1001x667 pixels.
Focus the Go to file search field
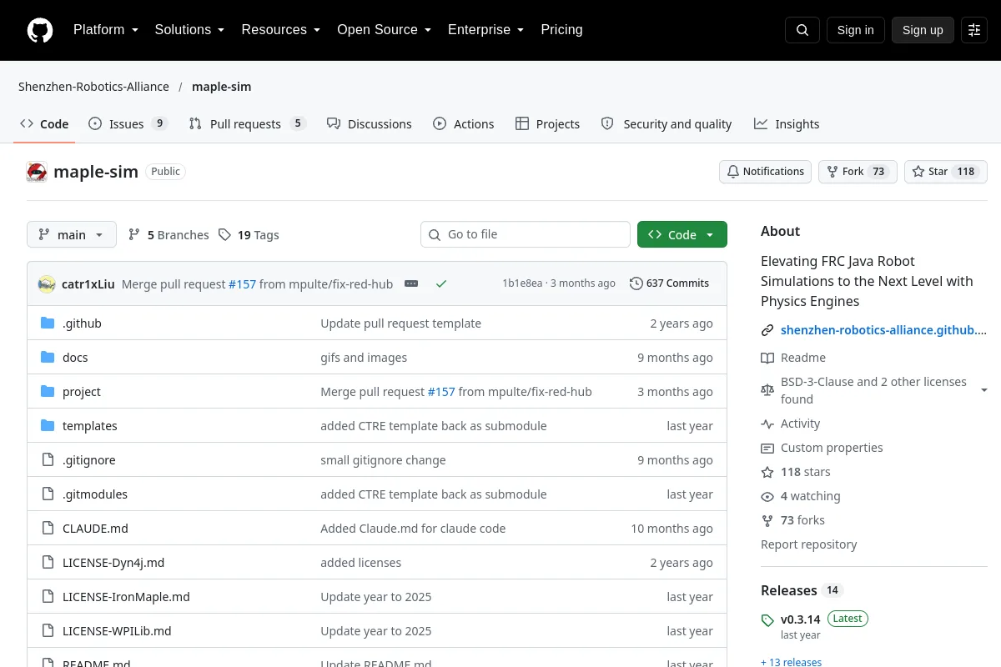[x=526, y=234]
